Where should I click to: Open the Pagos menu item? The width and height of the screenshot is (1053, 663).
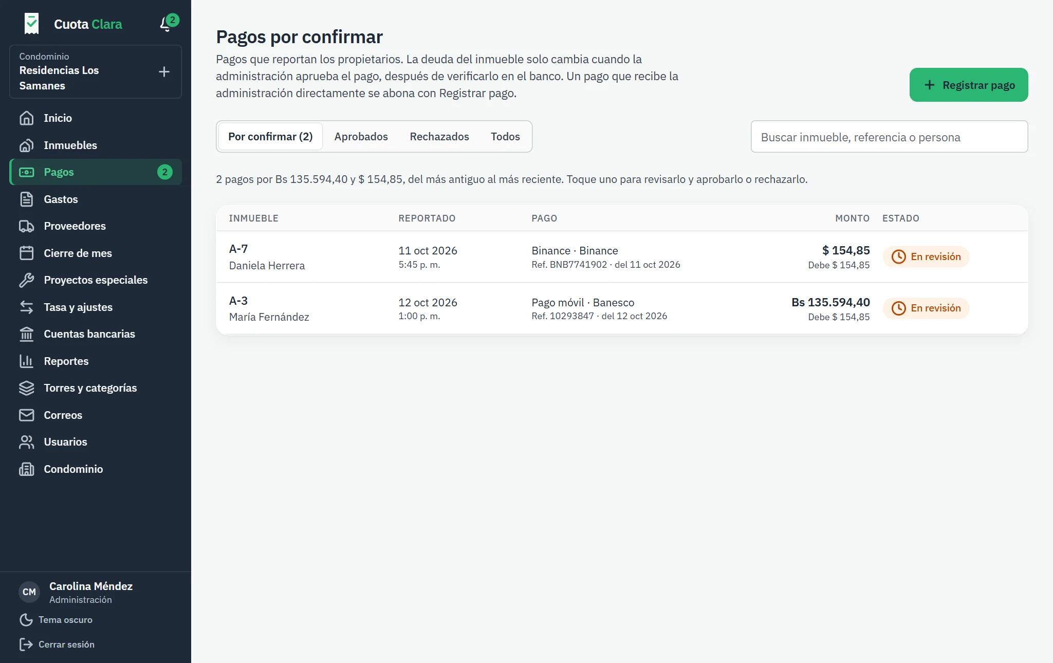pos(96,172)
